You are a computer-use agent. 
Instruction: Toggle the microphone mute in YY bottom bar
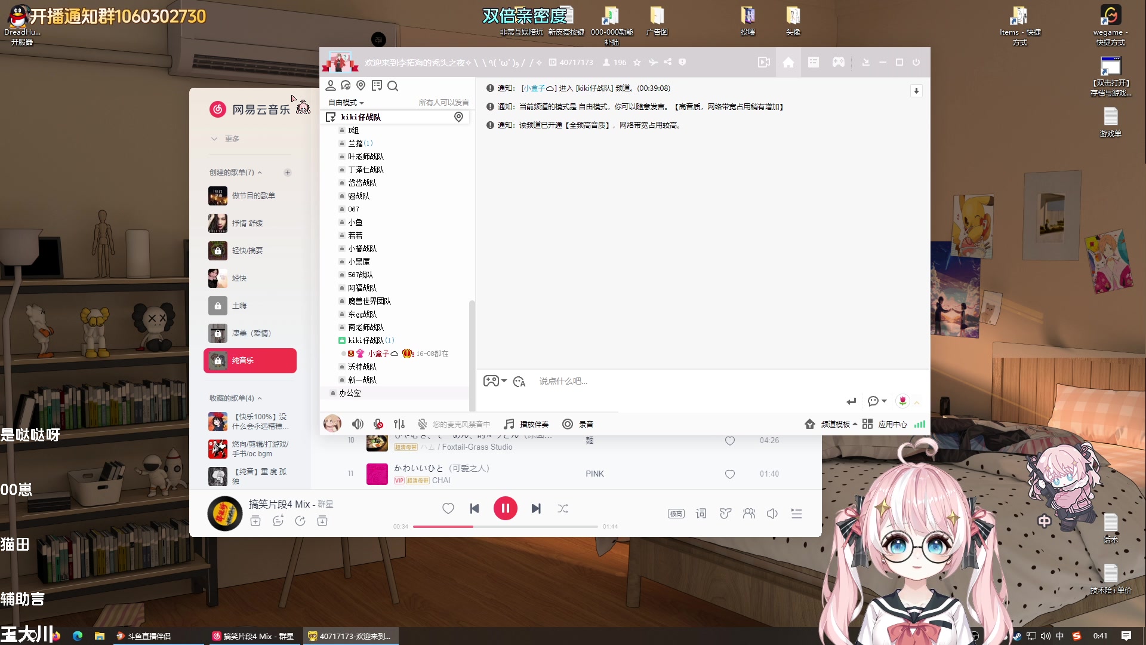click(x=378, y=424)
